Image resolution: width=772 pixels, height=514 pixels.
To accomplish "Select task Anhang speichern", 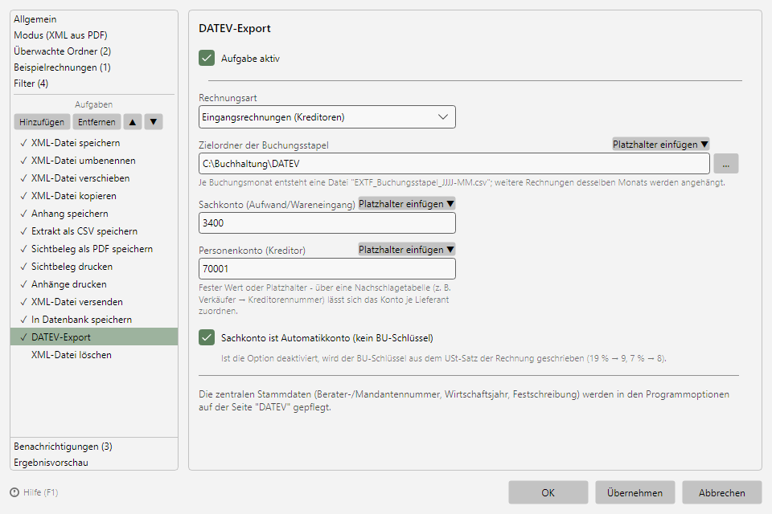I will click(94, 214).
